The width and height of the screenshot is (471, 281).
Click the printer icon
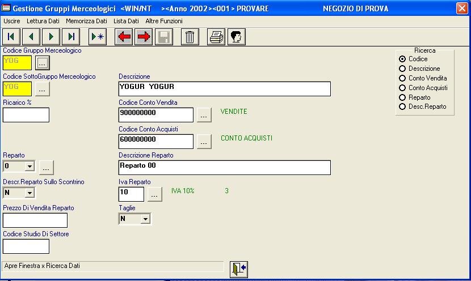(x=216, y=37)
